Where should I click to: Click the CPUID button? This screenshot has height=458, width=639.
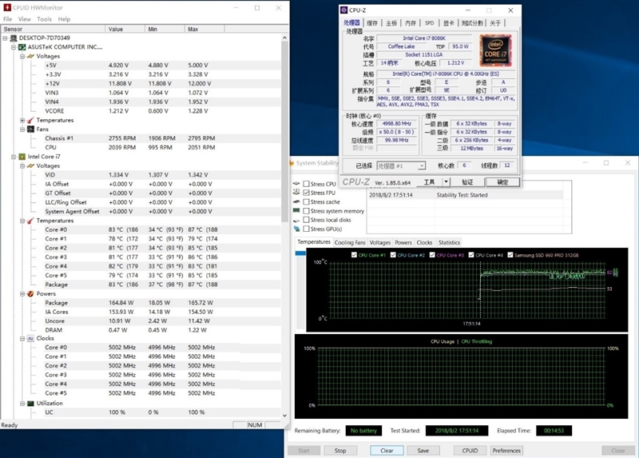(x=470, y=451)
